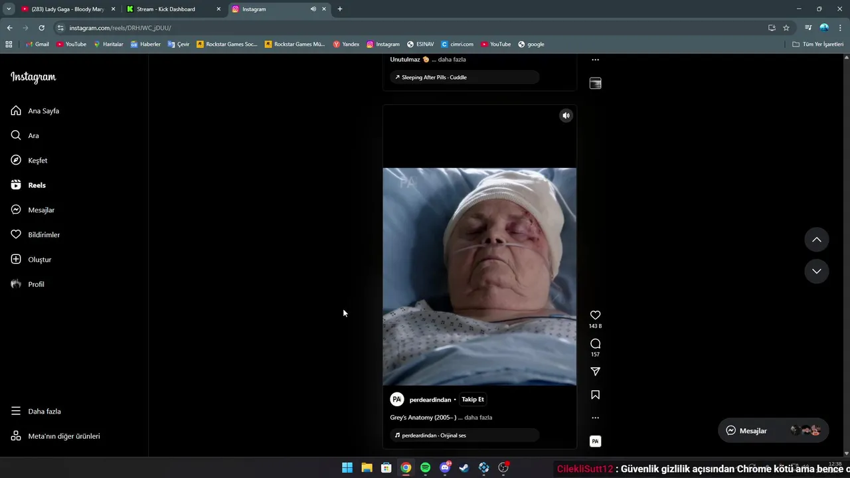Open Çevir bookmark
Screen dimensions: 850x478
tap(179, 44)
